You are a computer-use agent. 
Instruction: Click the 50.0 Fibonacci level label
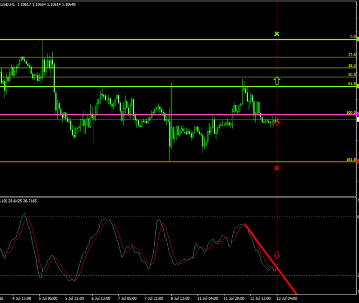coord(352,75)
